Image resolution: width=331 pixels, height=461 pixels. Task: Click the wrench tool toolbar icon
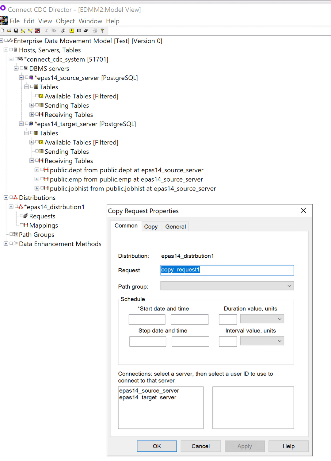tap(63, 31)
